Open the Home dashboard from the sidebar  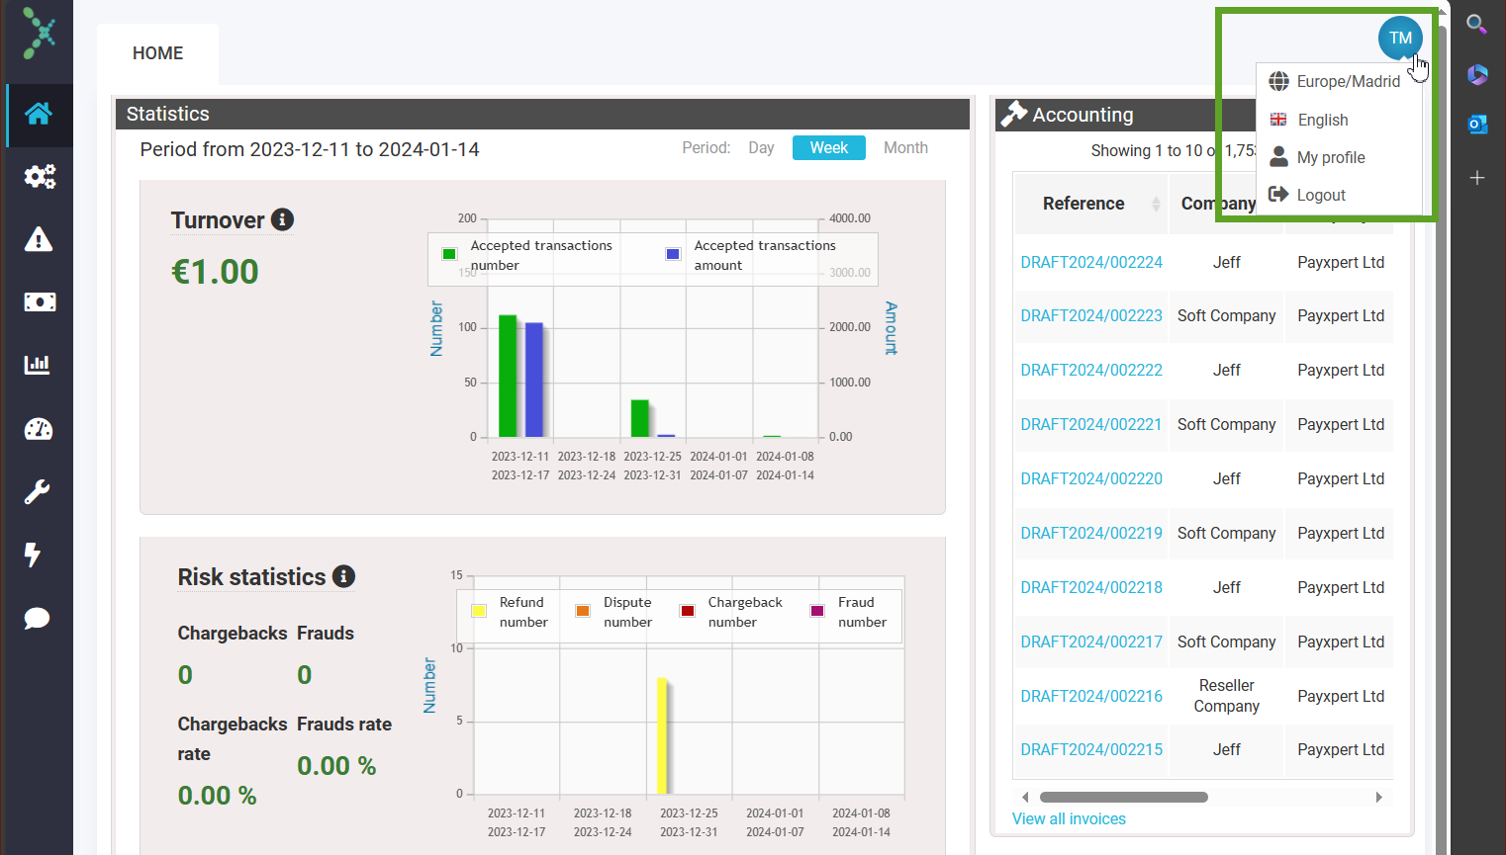tap(37, 115)
